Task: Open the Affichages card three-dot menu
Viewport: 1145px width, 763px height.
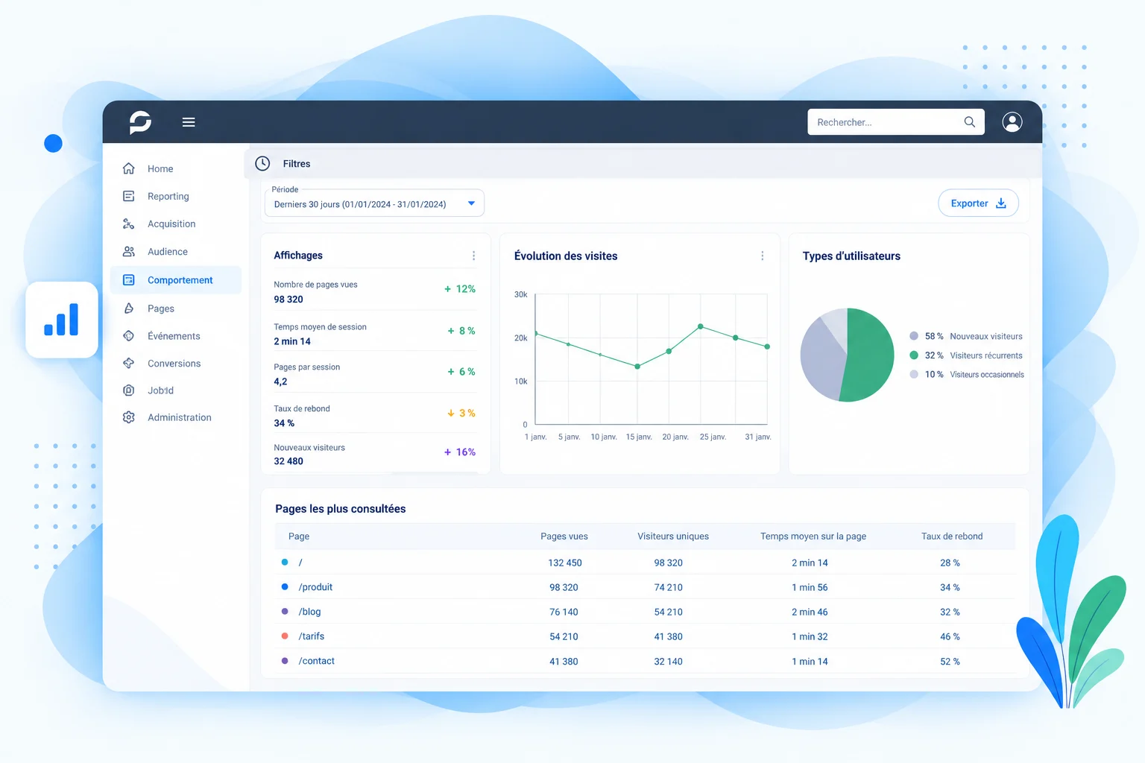Action: (x=473, y=256)
